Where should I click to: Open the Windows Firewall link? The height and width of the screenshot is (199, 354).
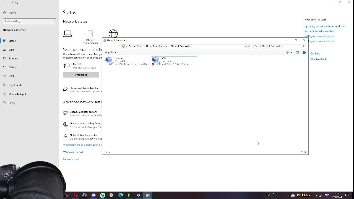click(73, 152)
